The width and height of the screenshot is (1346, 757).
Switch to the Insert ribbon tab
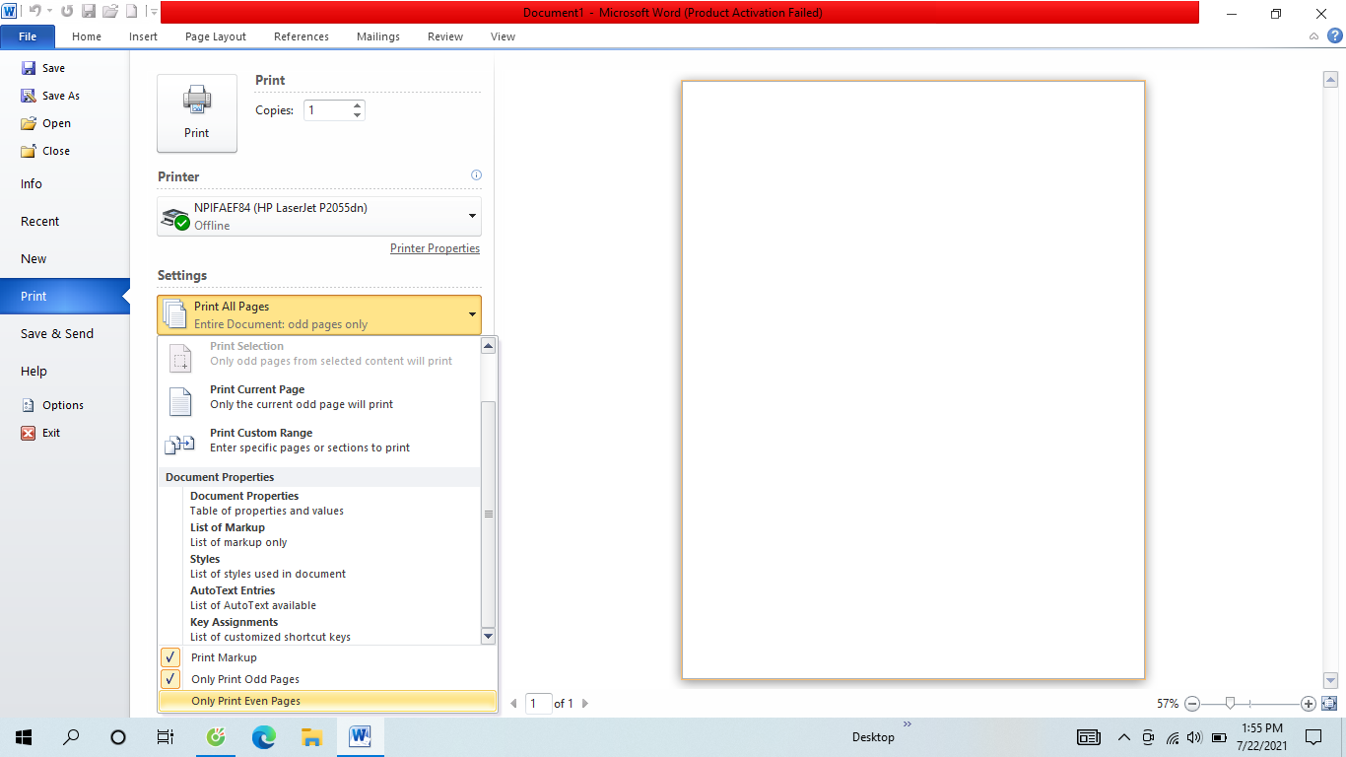tap(143, 36)
